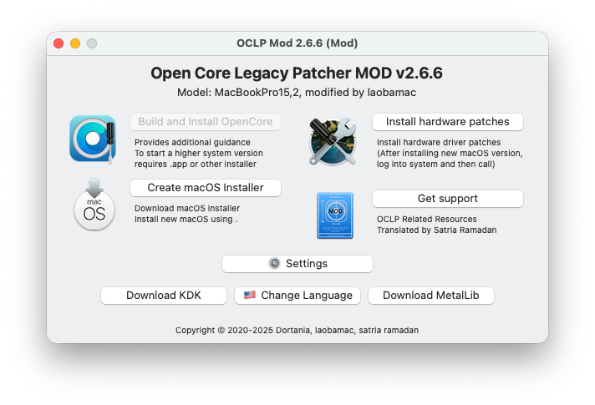Screen dimensions: 595x405
Task: Minimize the window using the yellow button
Action: point(75,43)
